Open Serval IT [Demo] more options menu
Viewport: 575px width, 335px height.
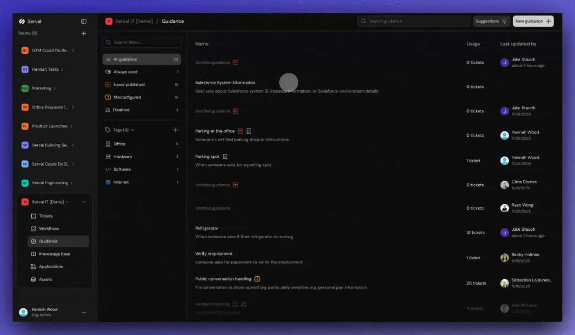click(x=84, y=202)
